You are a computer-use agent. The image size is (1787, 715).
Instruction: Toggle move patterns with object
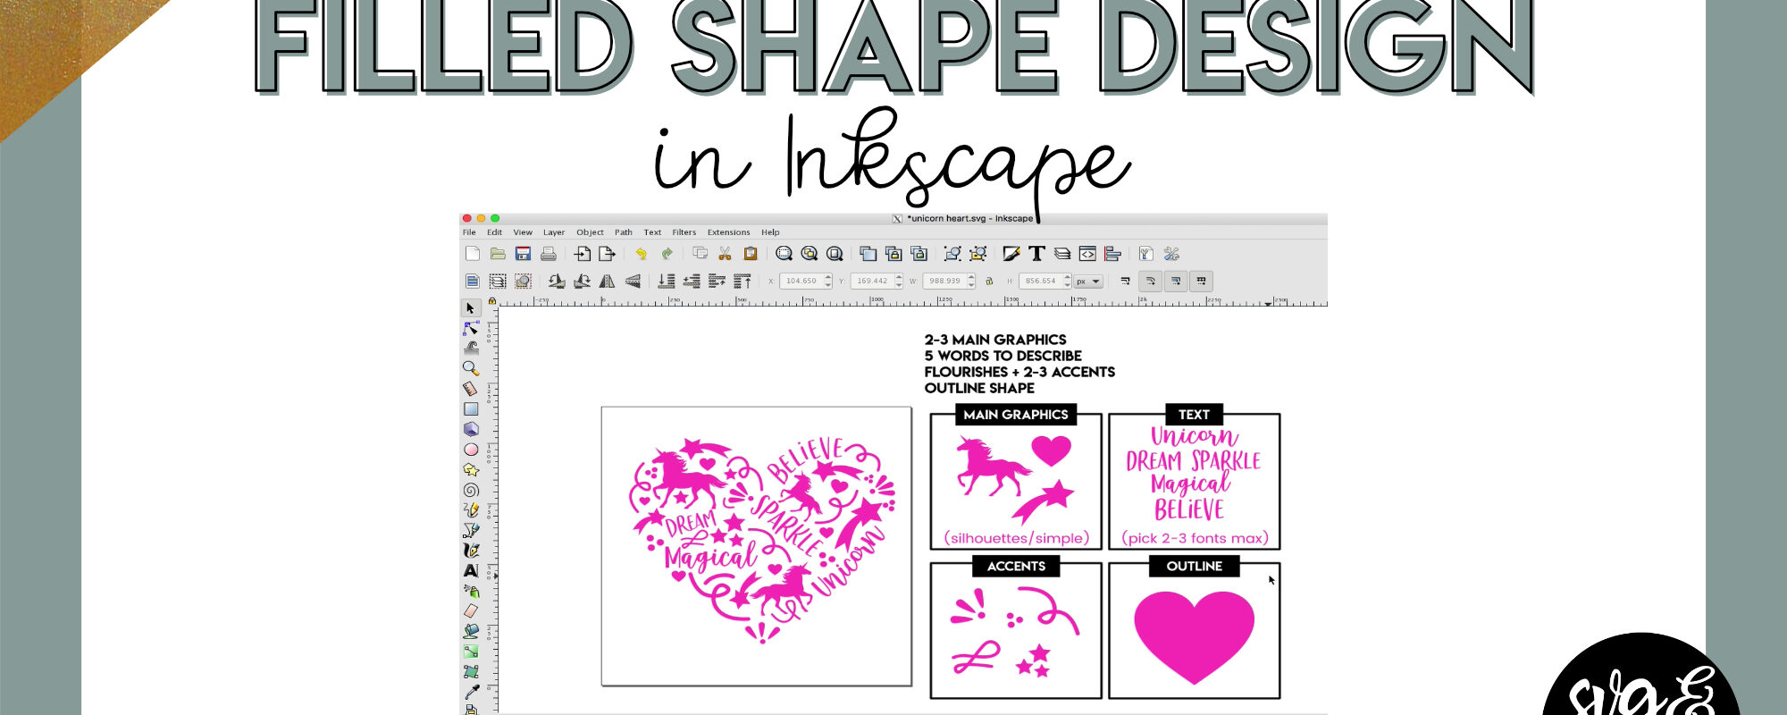[1202, 281]
